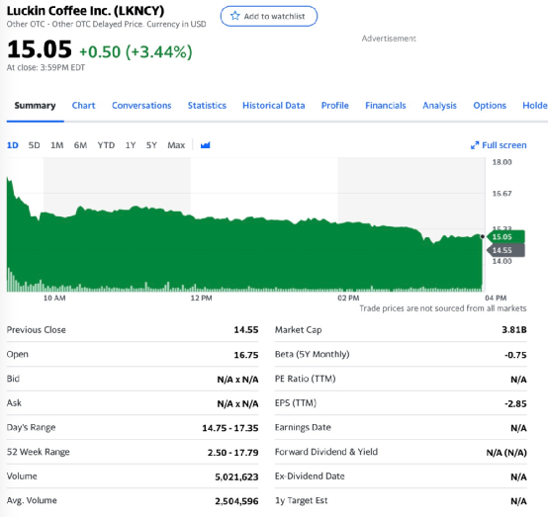This screenshot has height=517, width=548.
Task: Show the YTD chart range
Action: [x=106, y=145]
